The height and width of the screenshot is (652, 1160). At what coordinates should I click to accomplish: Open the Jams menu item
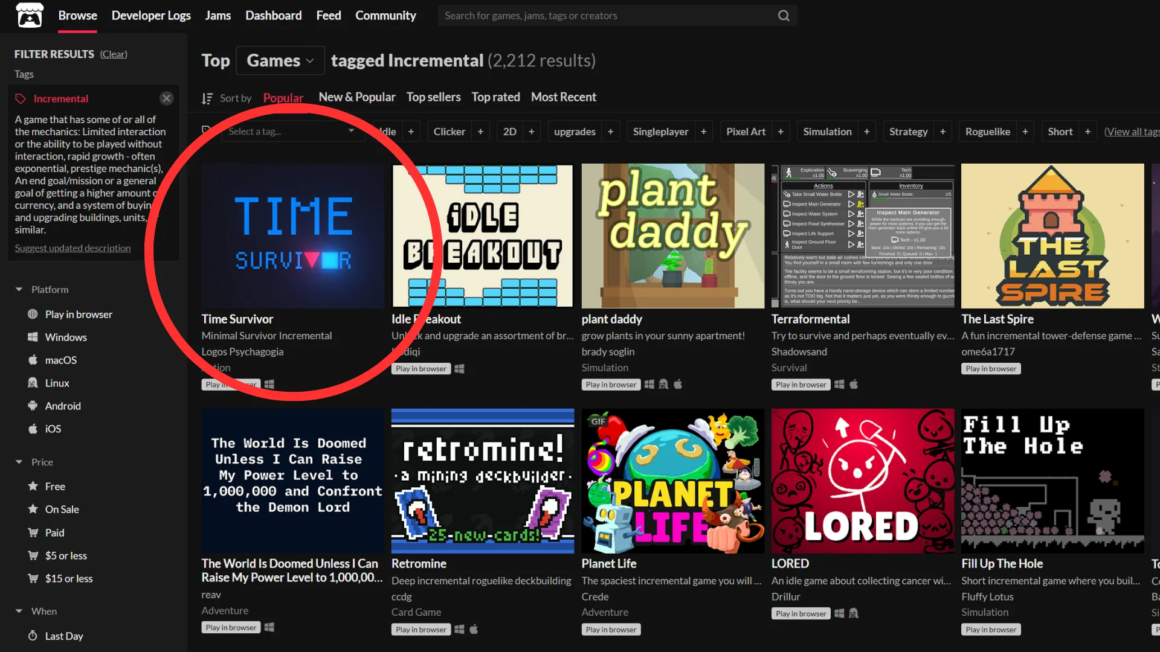[x=217, y=16]
